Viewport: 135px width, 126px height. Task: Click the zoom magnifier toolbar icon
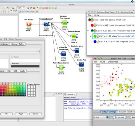coord(28,8)
